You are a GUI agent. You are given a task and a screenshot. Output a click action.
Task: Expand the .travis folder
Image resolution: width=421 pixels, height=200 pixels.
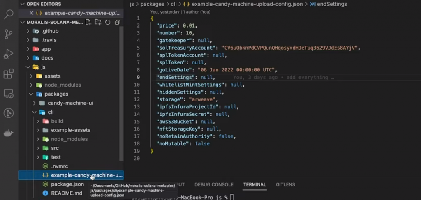(28, 40)
